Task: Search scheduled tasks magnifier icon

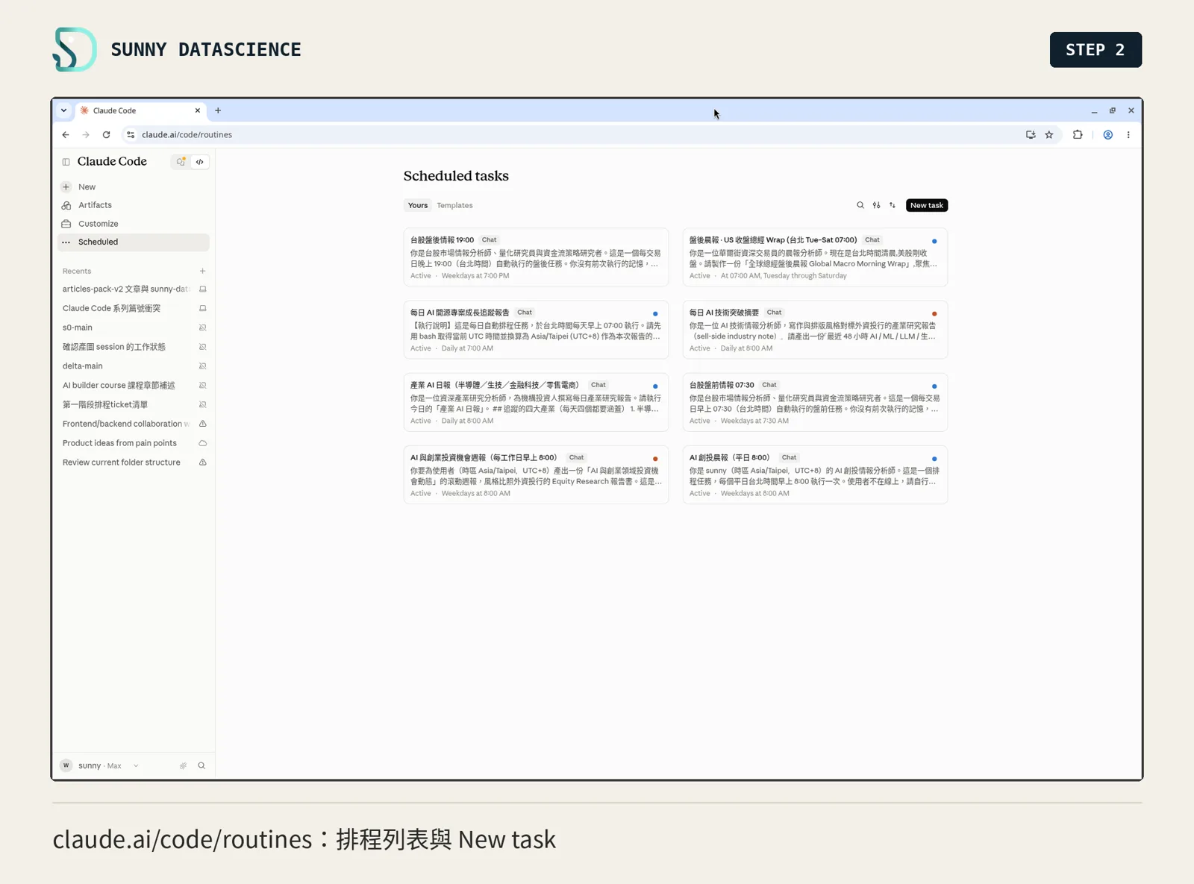Action: coord(860,205)
